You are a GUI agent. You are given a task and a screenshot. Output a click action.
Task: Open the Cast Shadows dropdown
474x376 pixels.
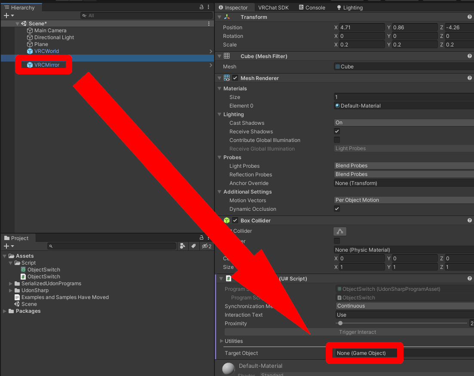tap(404, 123)
